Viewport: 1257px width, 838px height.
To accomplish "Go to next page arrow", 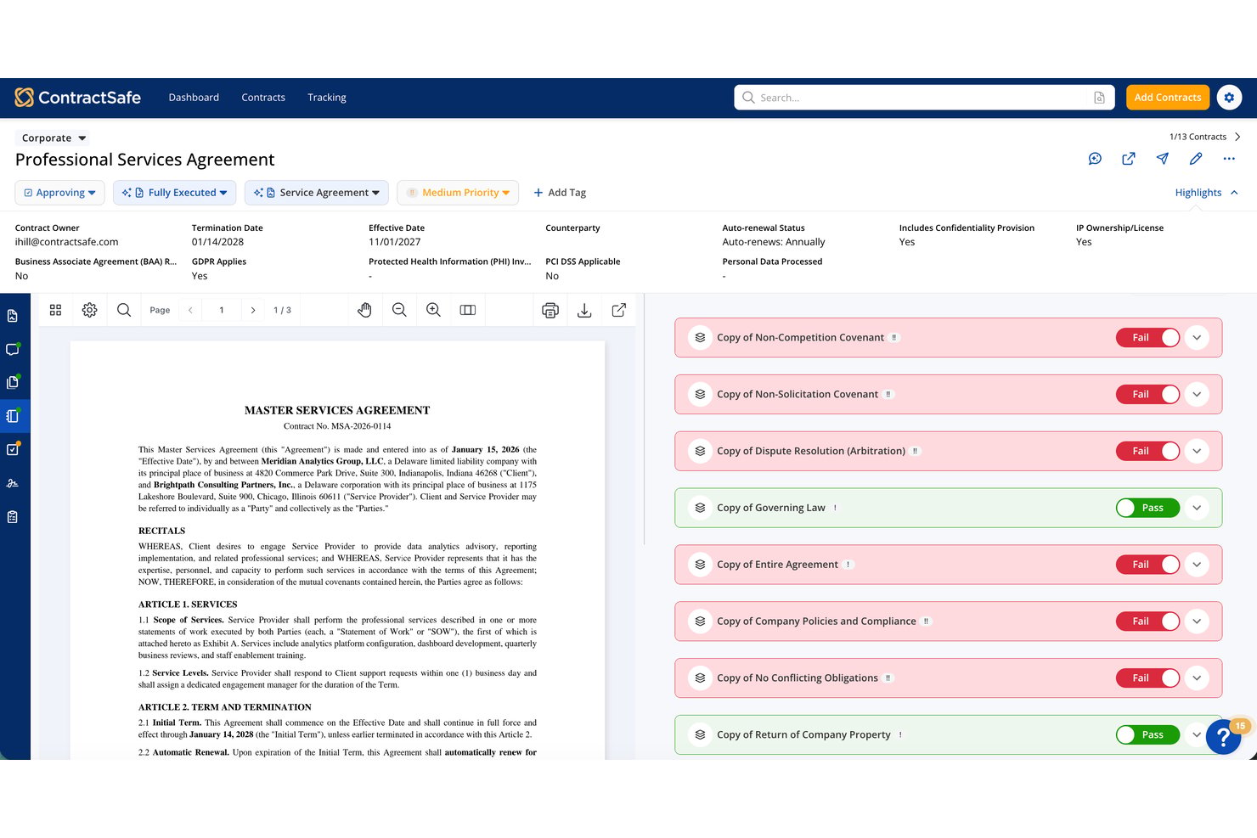I will pos(253,311).
